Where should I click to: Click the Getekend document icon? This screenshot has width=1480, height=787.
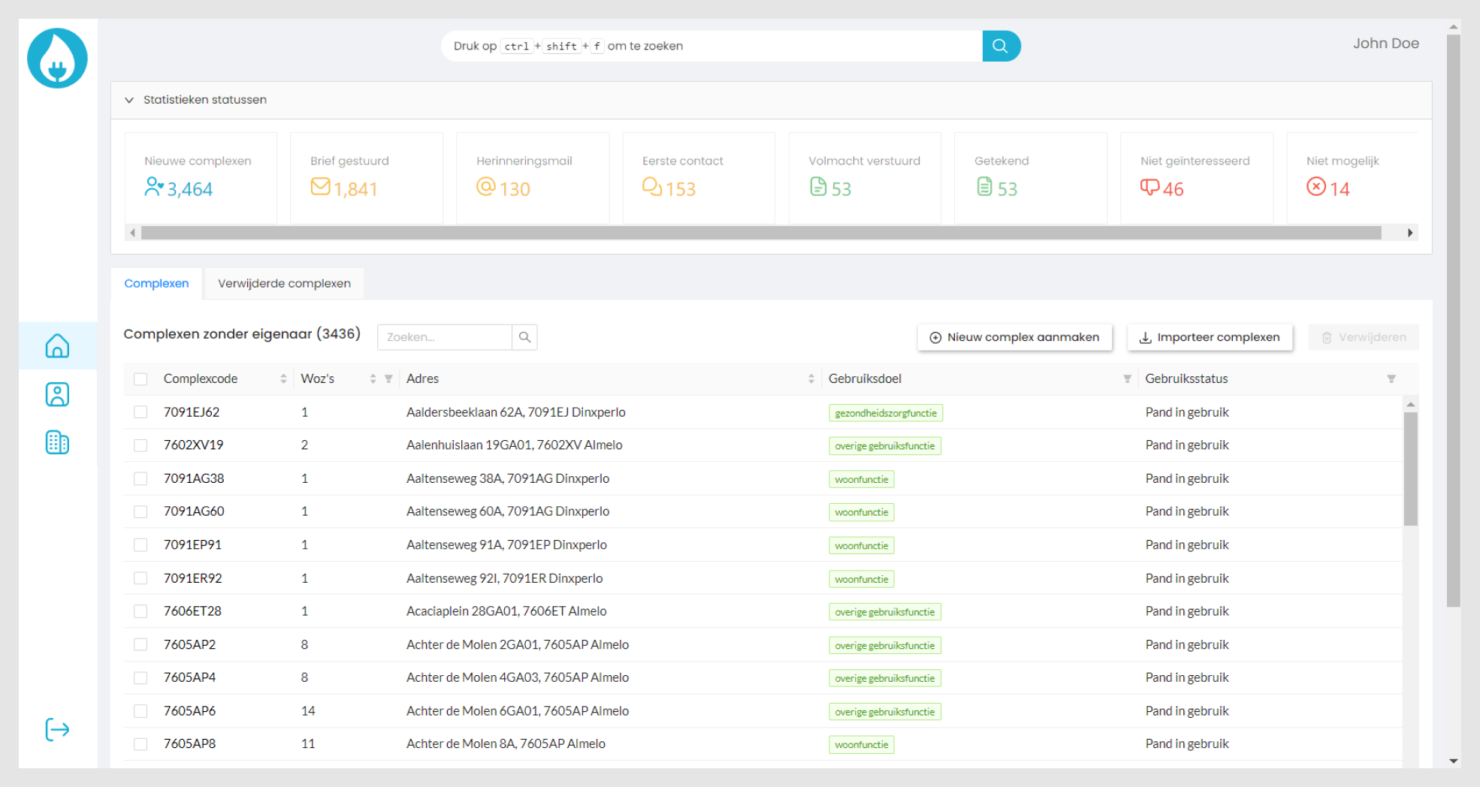tap(984, 186)
